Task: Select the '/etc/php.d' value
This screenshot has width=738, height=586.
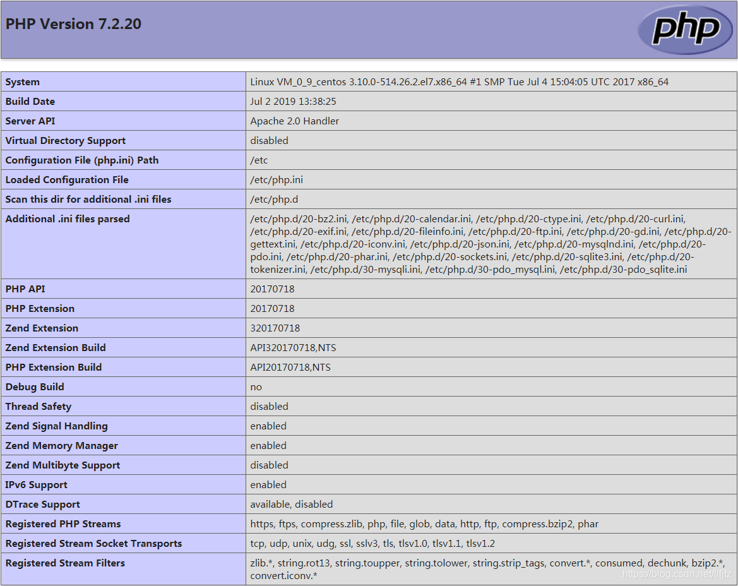Action: [274, 199]
